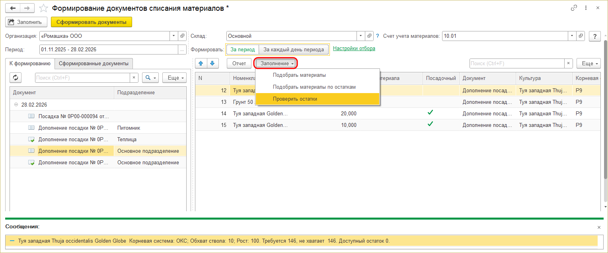Click the back navigation arrow
Image resolution: width=608 pixels, height=253 pixels.
point(13,8)
